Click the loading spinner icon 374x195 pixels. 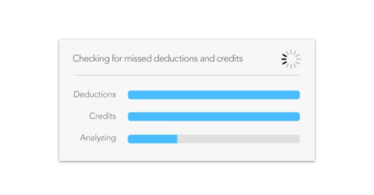[291, 59]
